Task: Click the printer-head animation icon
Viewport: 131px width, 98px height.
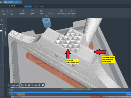Action: [x=8, y=11]
